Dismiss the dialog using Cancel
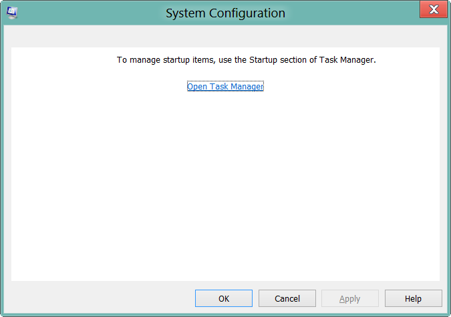 [x=287, y=298]
